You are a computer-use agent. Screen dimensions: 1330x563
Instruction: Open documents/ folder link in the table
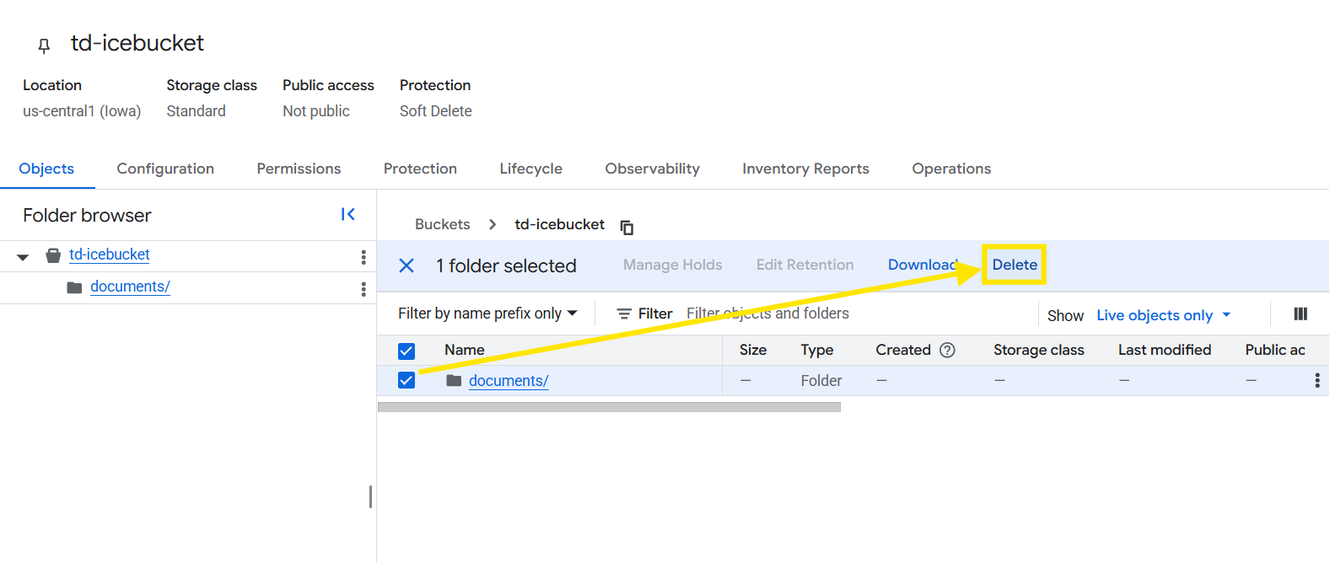click(x=508, y=381)
